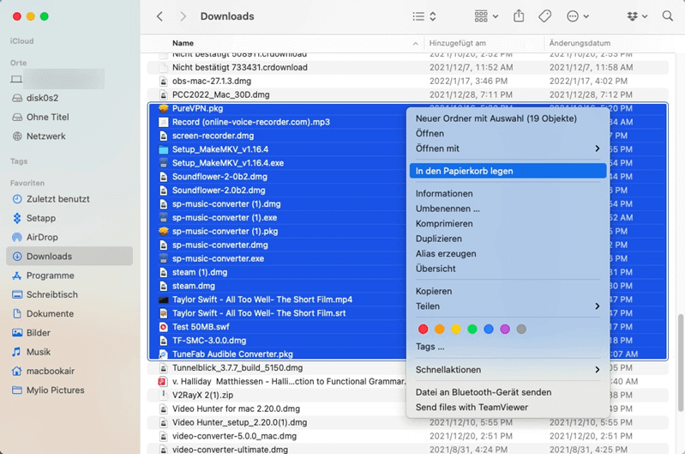Apply the blue tag color
The height and width of the screenshot is (454, 685).
(x=489, y=329)
